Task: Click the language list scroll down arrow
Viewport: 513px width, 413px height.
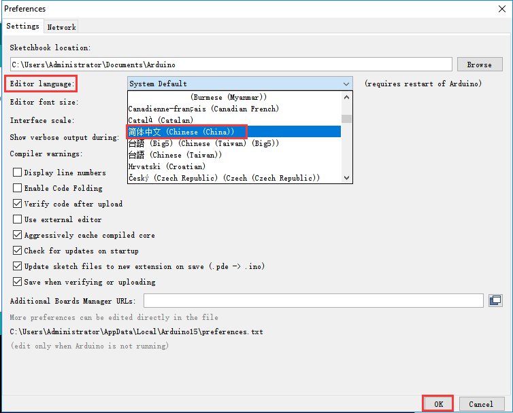Action: (x=346, y=178)
